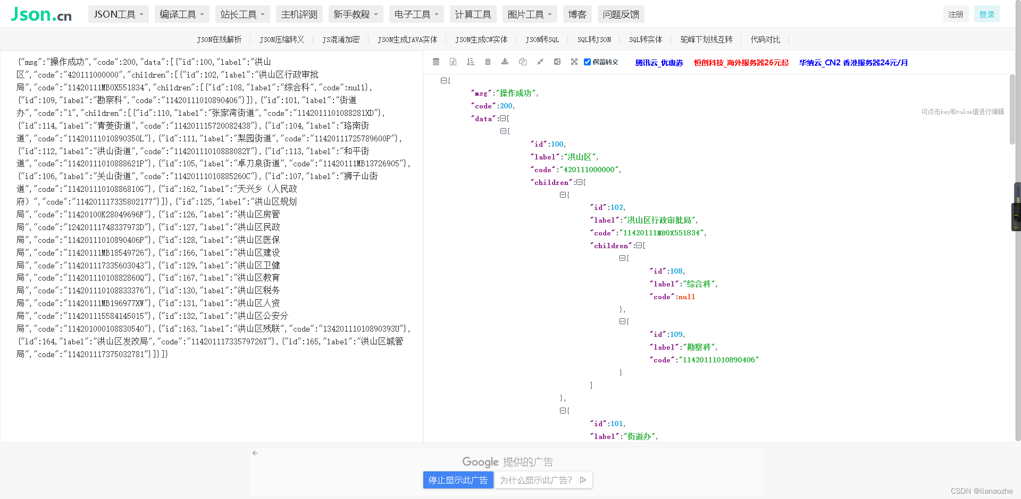Viewport: 1021px width, 499px height.
Task: Collapse the children node of 洪山区
Action: point(579,182)
